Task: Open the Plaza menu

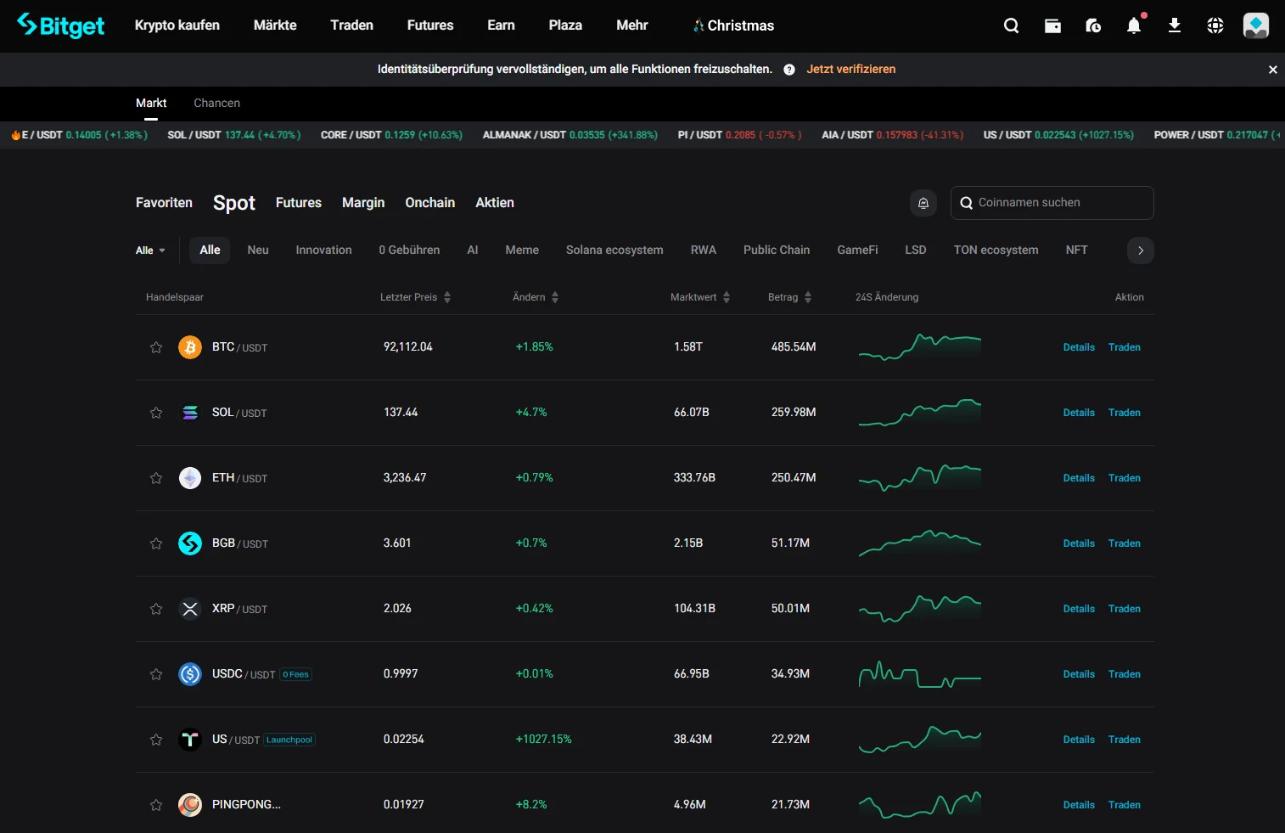Action: pyautogui.click(x=565, y=25)
